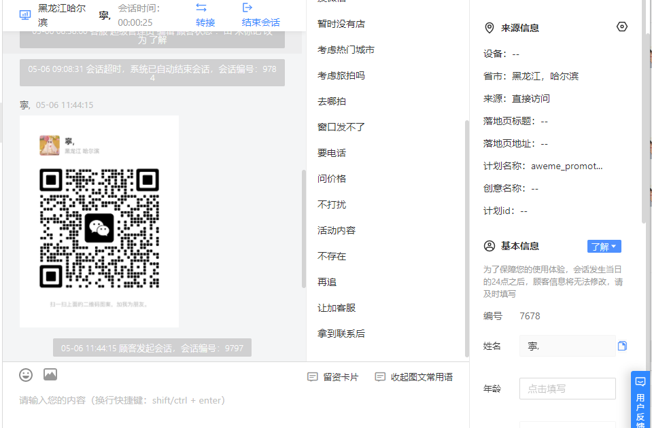
Task: Select quick phrase 去哪拍
Action: [332, 101]
